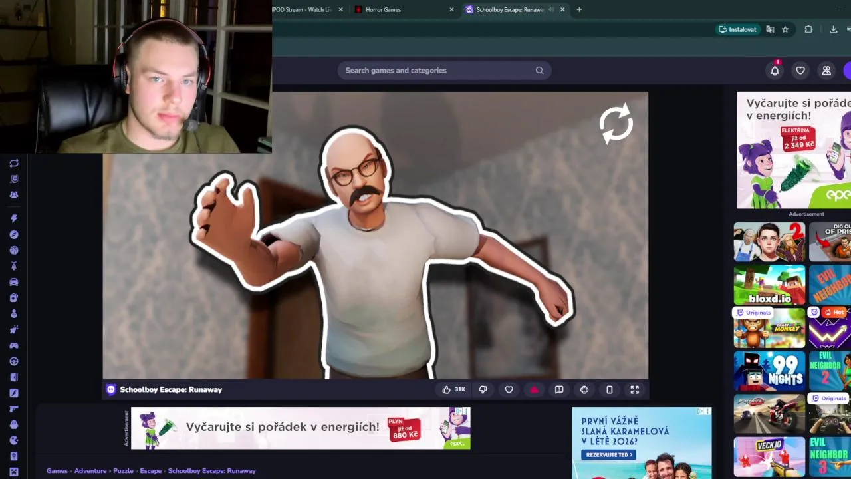Open the Evil Neighbor 2 thumbnail
This screenshot has height=479, width=851.
[830, 371]
